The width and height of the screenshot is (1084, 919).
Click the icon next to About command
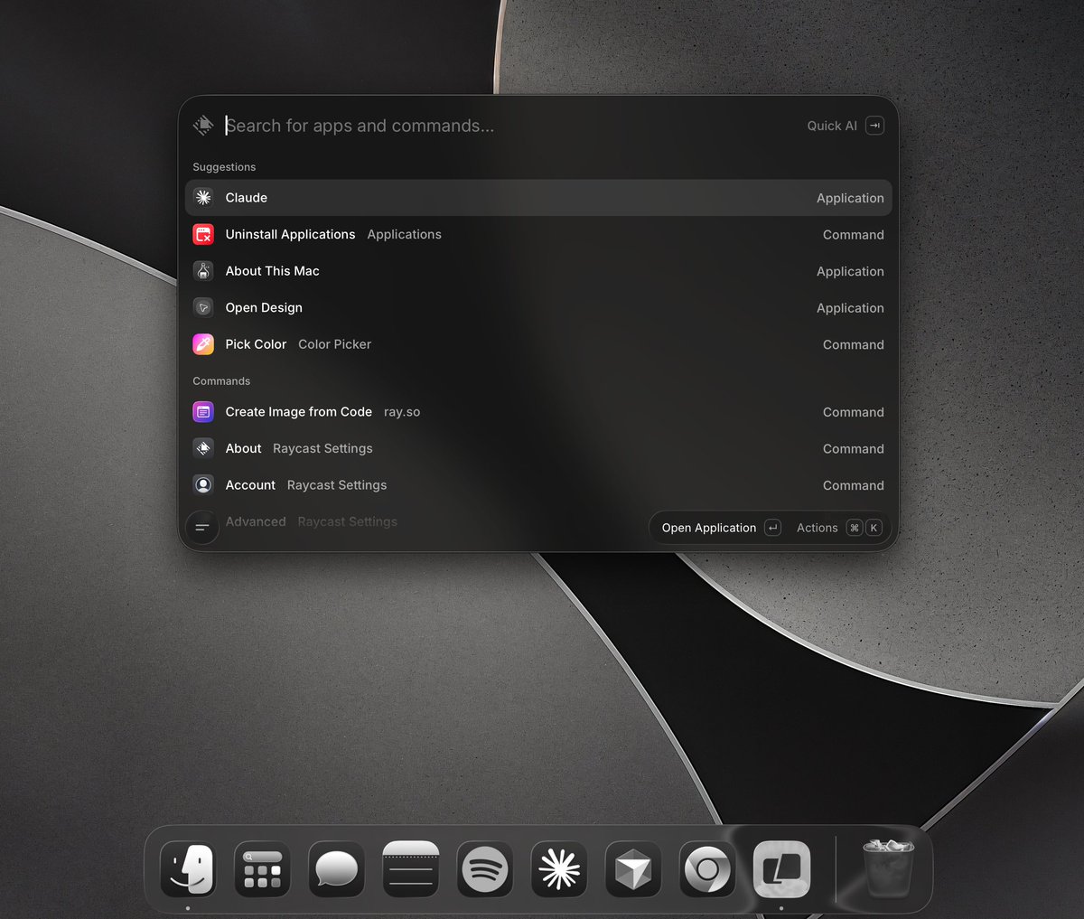[203, 448]
